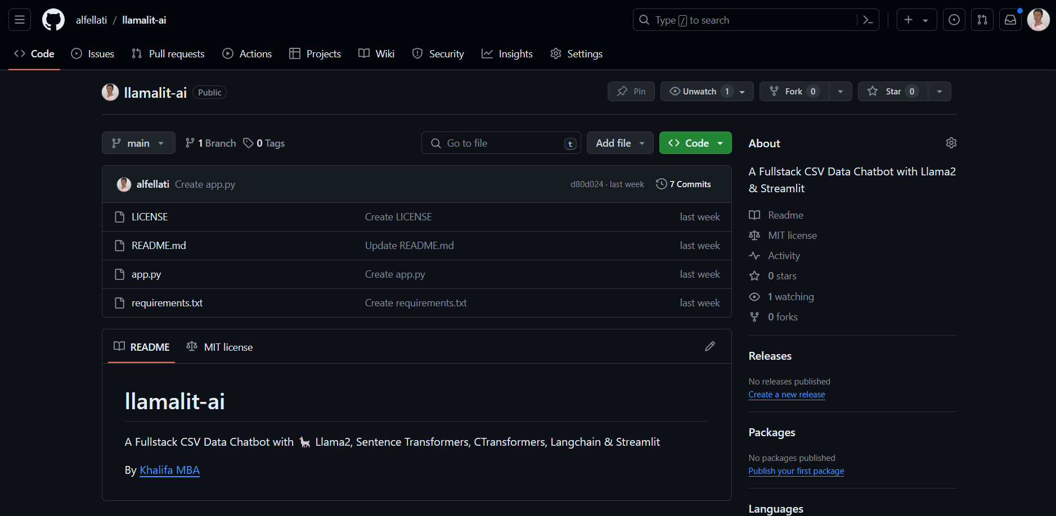This screenshot has width=1056, height=516.
Task: Click the Create a new release link
Action: pyautogui.click(x=787, y=395)
